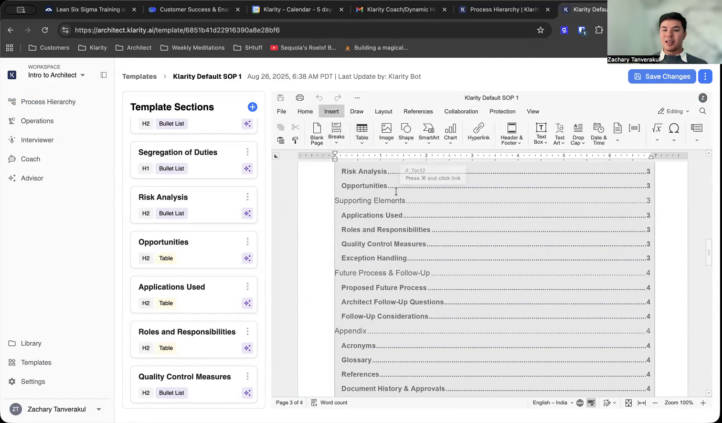Open Customers bookmark folder

[49, 48]
